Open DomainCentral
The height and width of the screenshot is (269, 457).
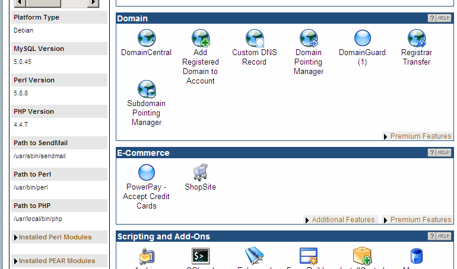(x=146, y=39)
